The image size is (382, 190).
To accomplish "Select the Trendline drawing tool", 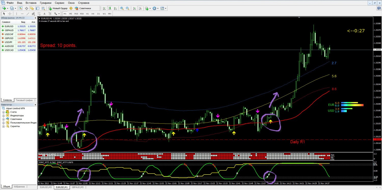I will (28, 14).
